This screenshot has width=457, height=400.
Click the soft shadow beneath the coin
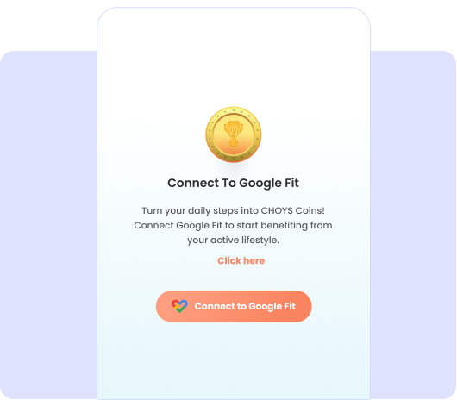[x=234, y=166]
